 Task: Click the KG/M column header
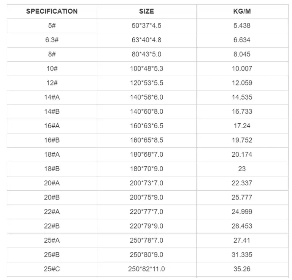(x=242, y=11)
